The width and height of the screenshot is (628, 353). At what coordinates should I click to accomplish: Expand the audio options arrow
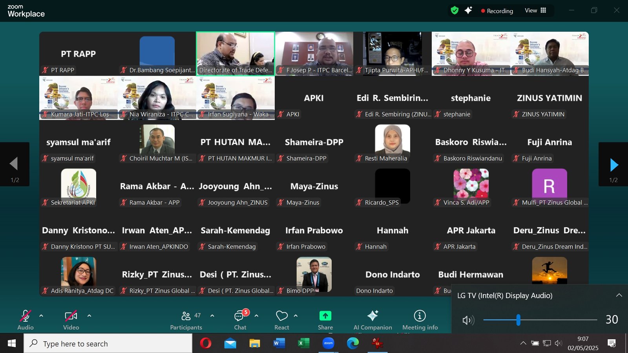(x=41, y=315)
